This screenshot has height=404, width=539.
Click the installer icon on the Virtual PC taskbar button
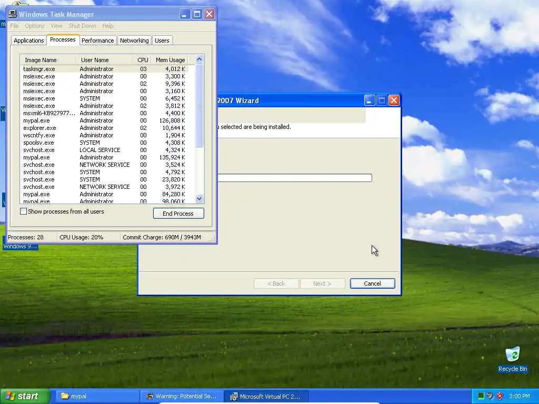click(234, 397)
